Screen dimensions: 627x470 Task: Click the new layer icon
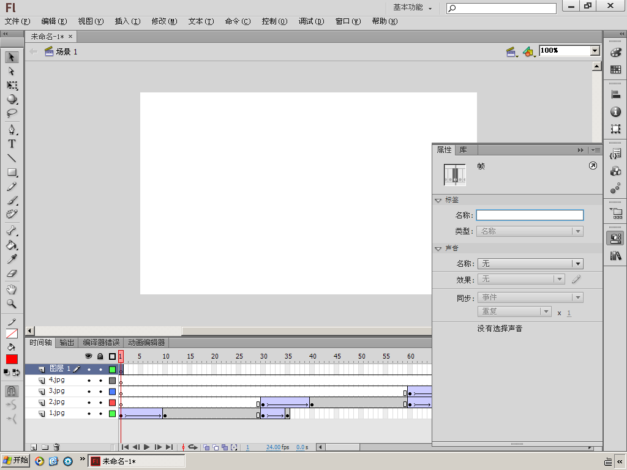(x=34, y=447)
